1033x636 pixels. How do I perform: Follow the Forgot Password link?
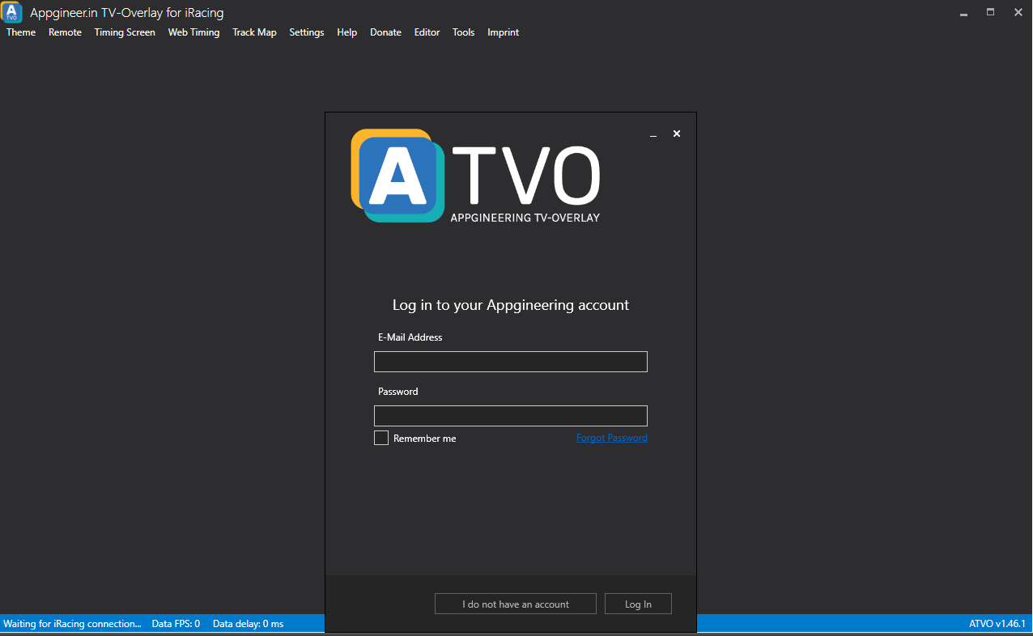[x=611, y=438]
